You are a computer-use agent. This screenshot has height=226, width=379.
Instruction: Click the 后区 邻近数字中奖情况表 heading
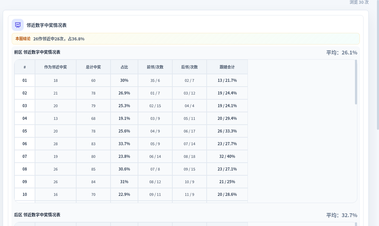[37, 215]
